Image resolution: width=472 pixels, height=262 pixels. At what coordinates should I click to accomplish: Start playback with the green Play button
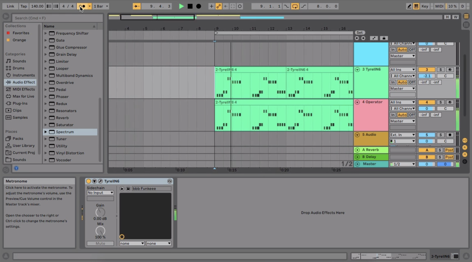click(181, 6)
